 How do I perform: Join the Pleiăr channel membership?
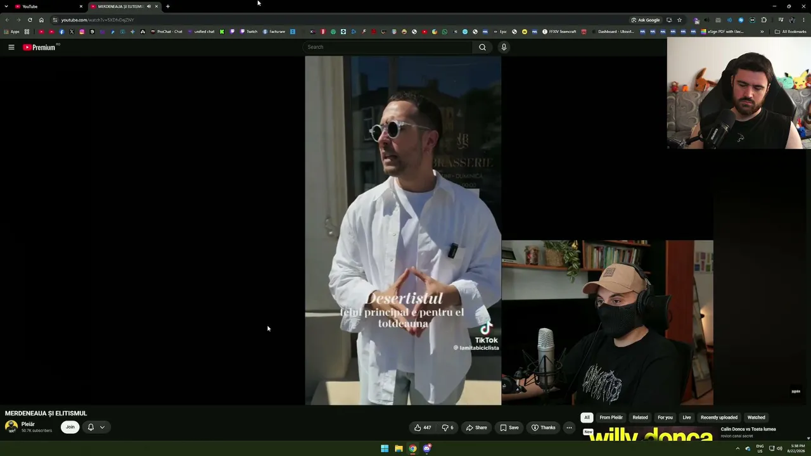[x=70, y=427]
